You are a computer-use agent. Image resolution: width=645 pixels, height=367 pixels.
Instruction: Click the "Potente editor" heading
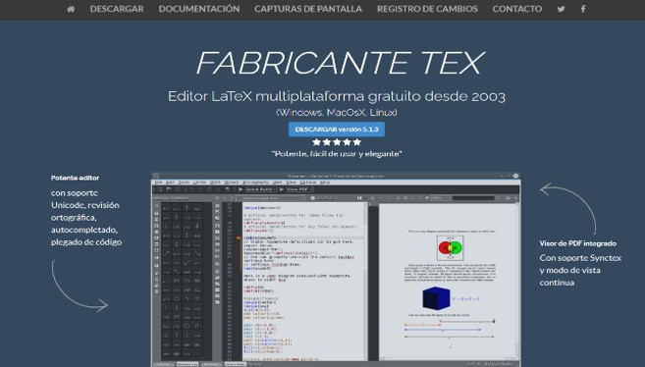tap(75, 178)
